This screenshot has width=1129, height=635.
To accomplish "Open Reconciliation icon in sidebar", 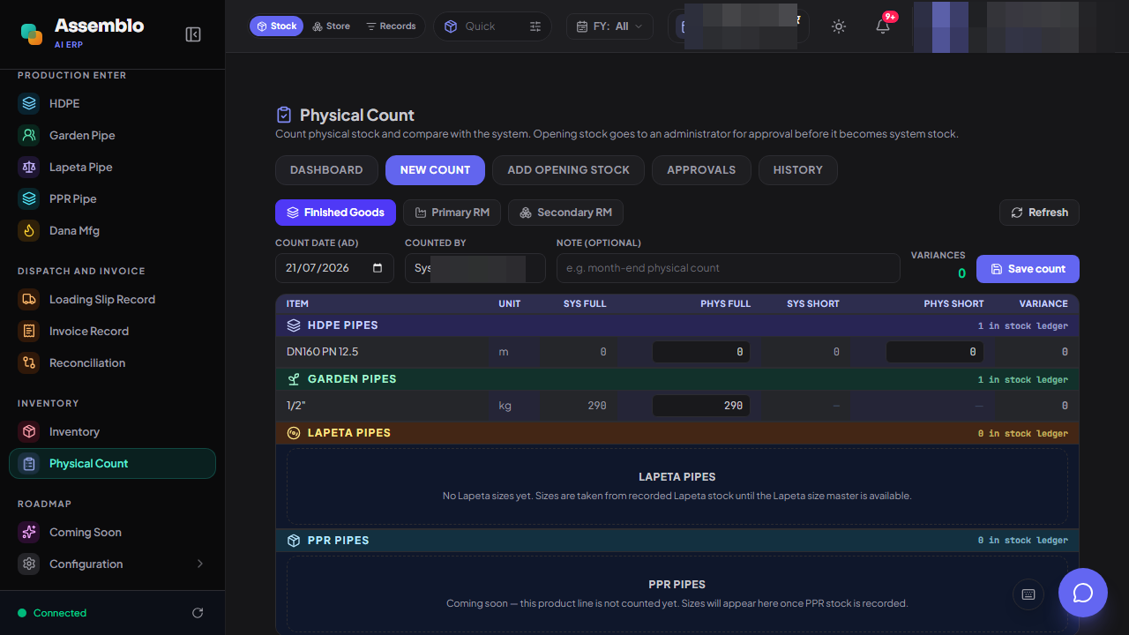I will [29, 362].
